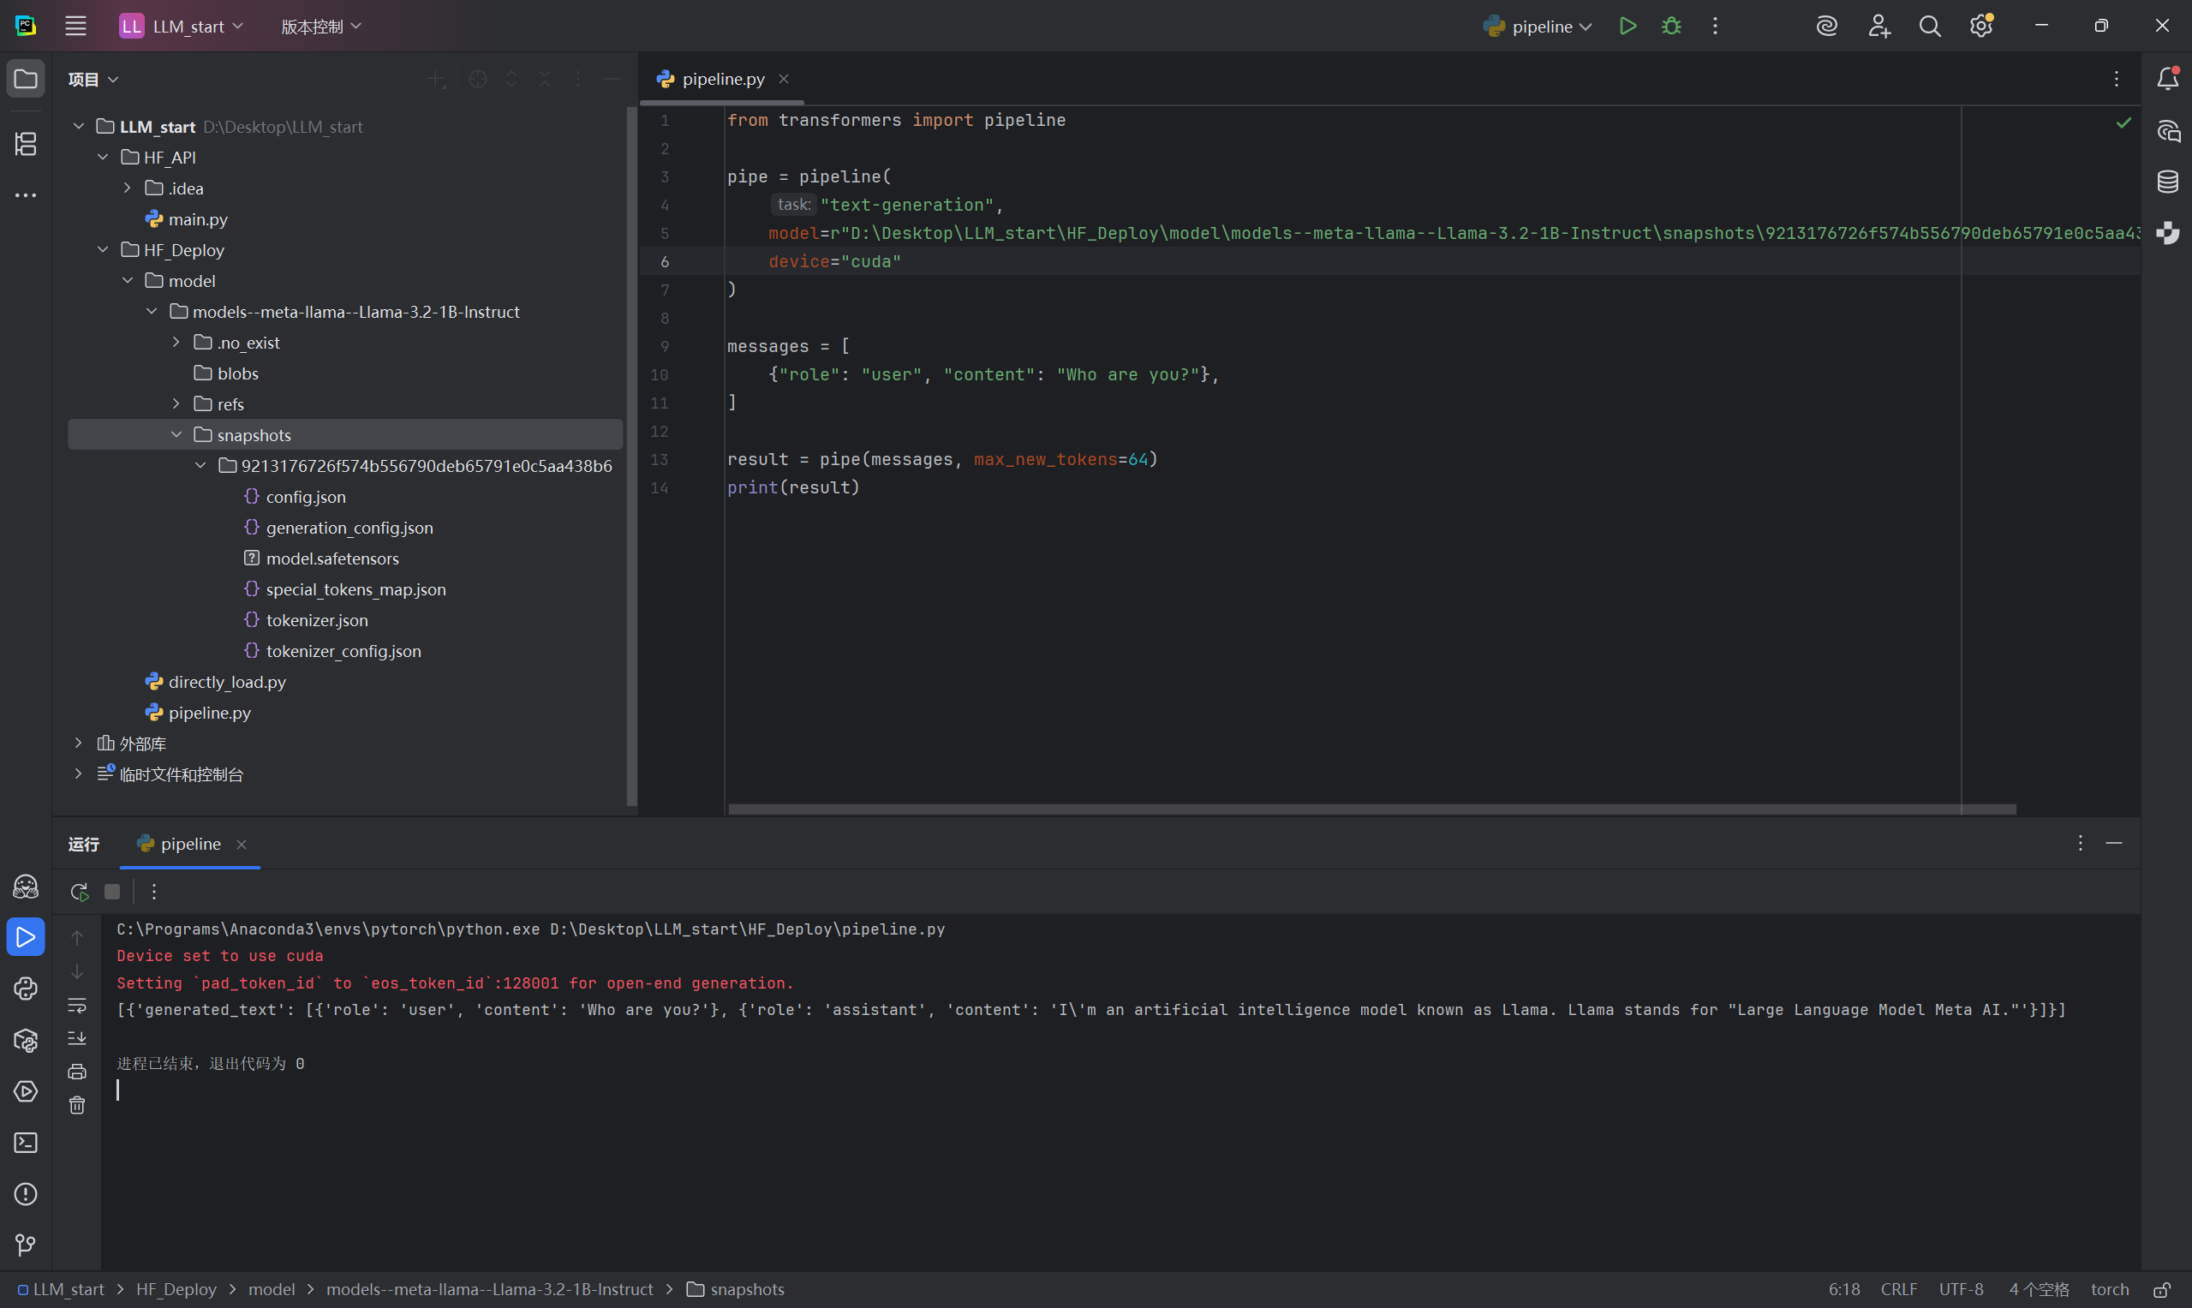The width and height of the screenshot is (2192, 1308).
Task: Open the 版本控制 dropdown
Action: point(321,26)
